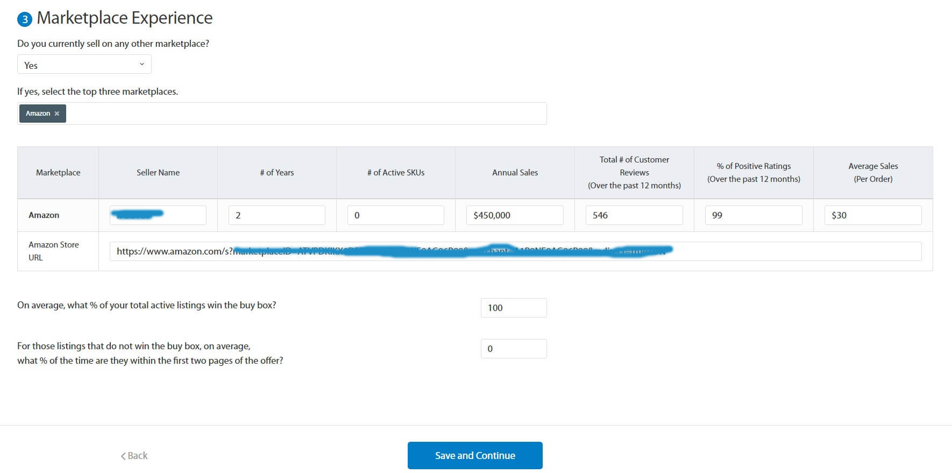Viewport: 952px width, 473px height.
Task: Edit the first two pages percentage field
Action: pyautogui.click(x=514, y=349)
